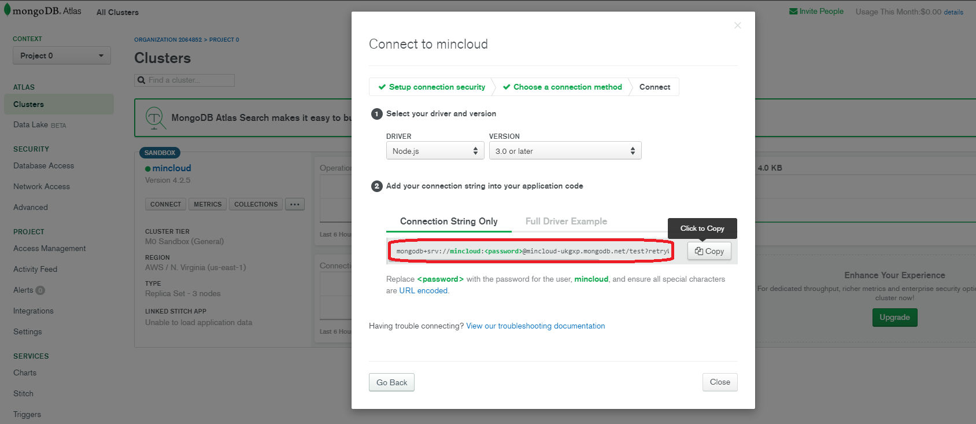Click 'Unable to load application data' text
The height and width of the screenshot is (424, 976).
(198, 323)
